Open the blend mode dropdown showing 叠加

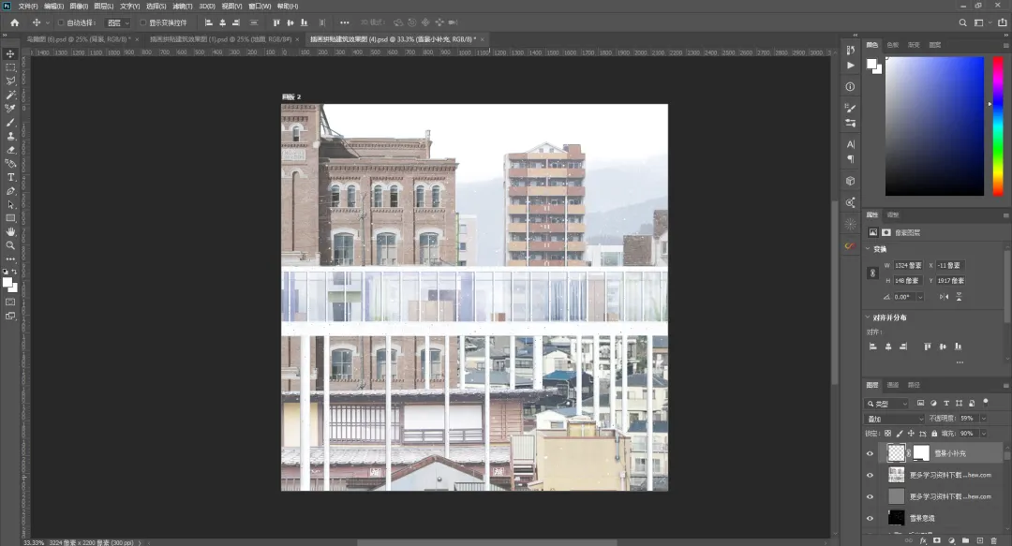point(893,418)
